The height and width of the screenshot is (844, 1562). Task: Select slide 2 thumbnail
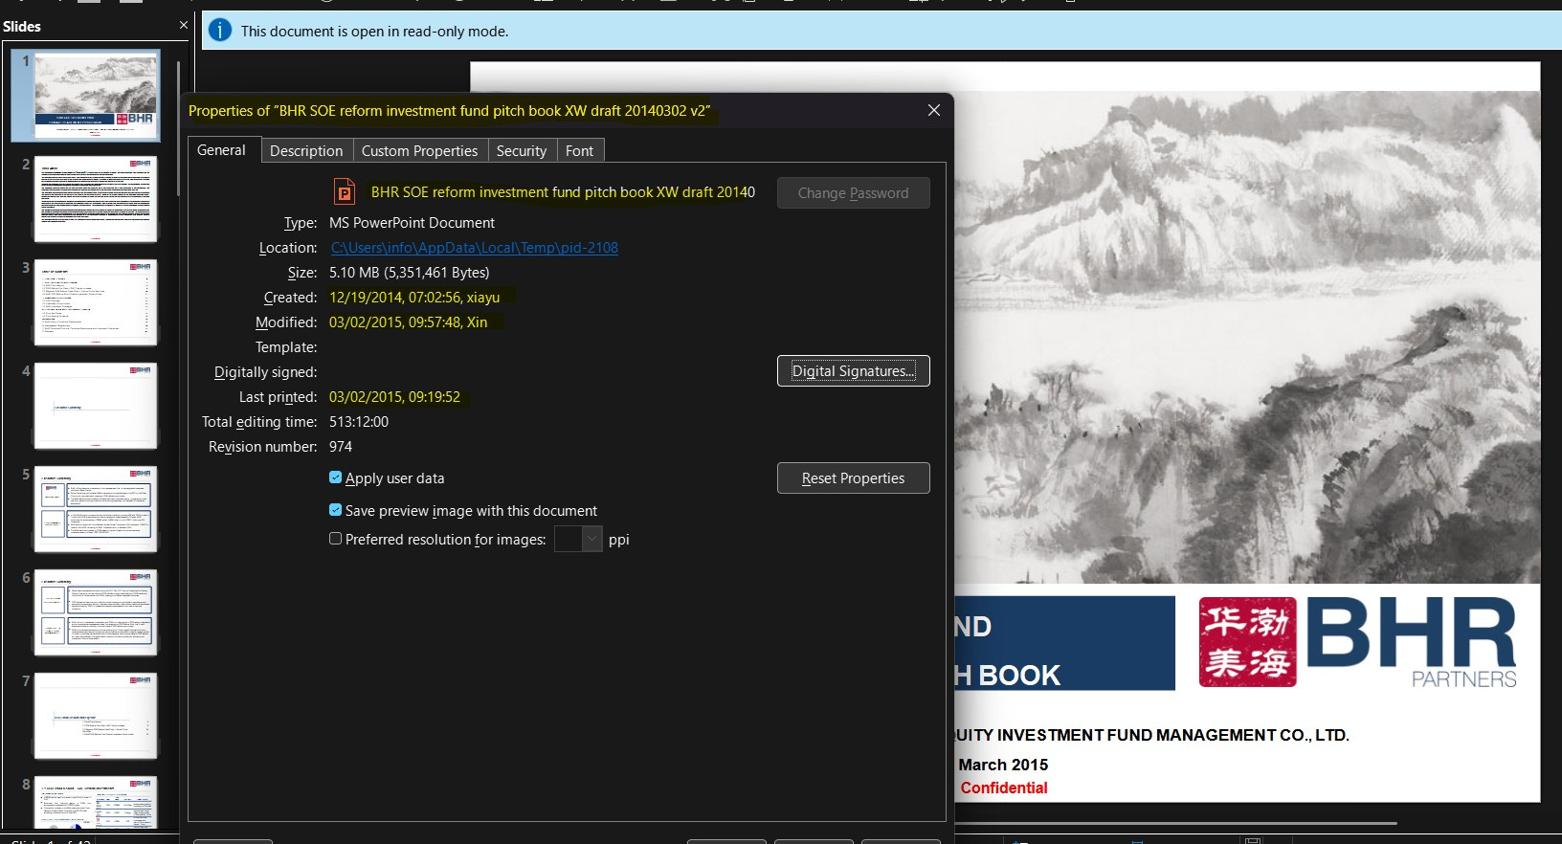96,199
